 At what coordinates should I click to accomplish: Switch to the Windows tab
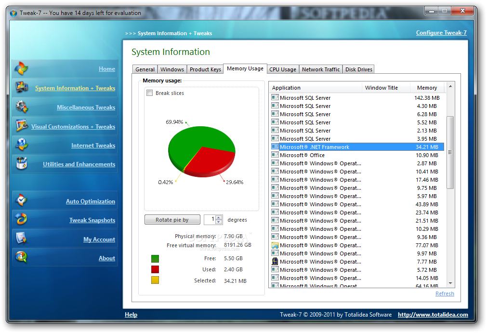172,69
